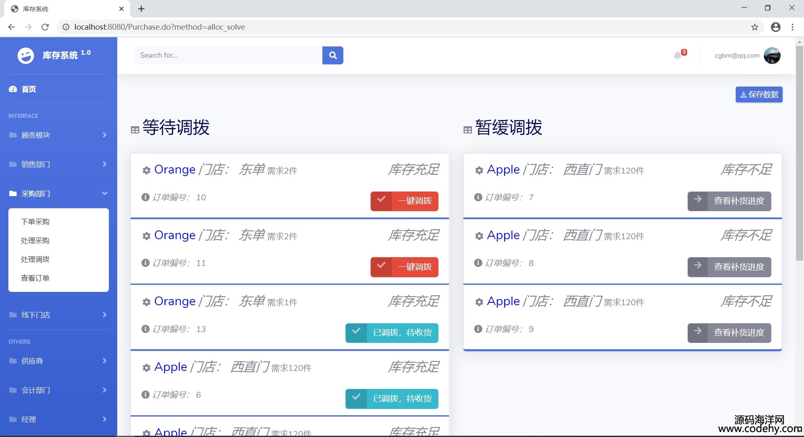Click the Orange link on order 10

point(175,170)
